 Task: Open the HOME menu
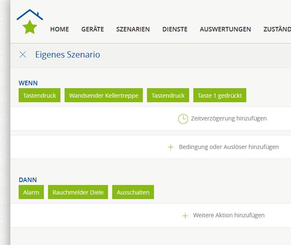coord(60,29)
